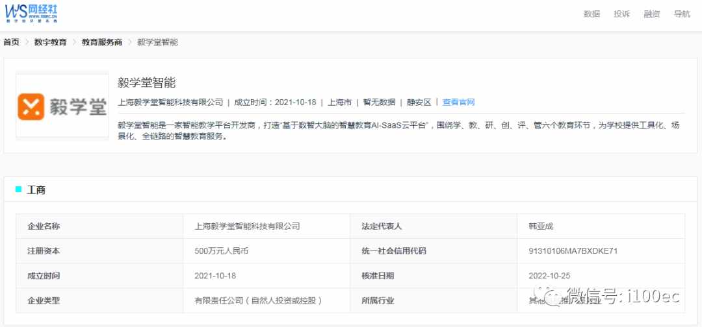This screenshot has height=327, width=702.
Task: Open the 导航 menu item
Action: pos(682,14)
